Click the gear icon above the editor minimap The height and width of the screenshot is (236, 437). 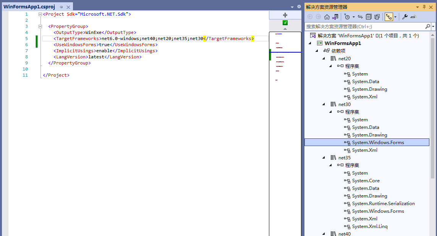299,6
